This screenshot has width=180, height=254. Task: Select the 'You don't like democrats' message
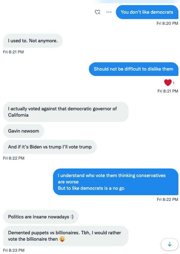tap(147, 12)
